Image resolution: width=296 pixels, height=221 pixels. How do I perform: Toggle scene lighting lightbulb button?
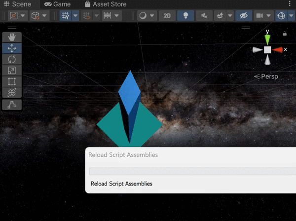[x=185, y=15]
